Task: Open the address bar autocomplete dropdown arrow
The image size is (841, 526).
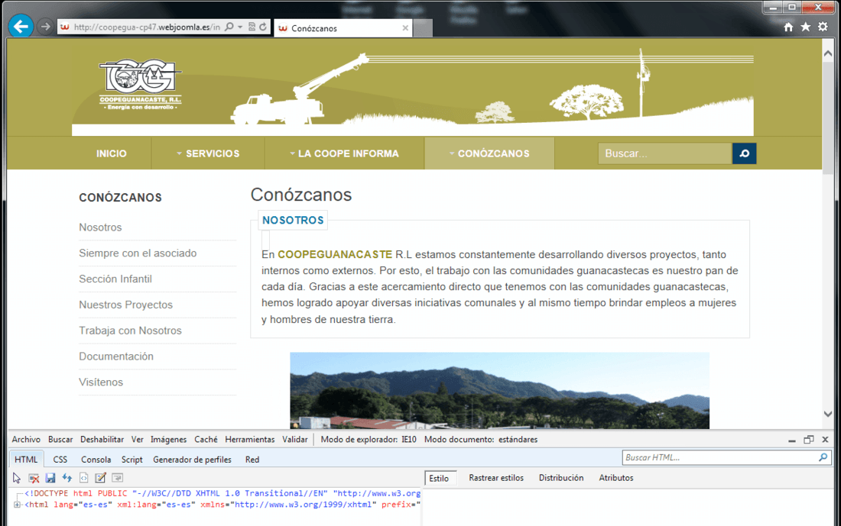Action: 240,27
